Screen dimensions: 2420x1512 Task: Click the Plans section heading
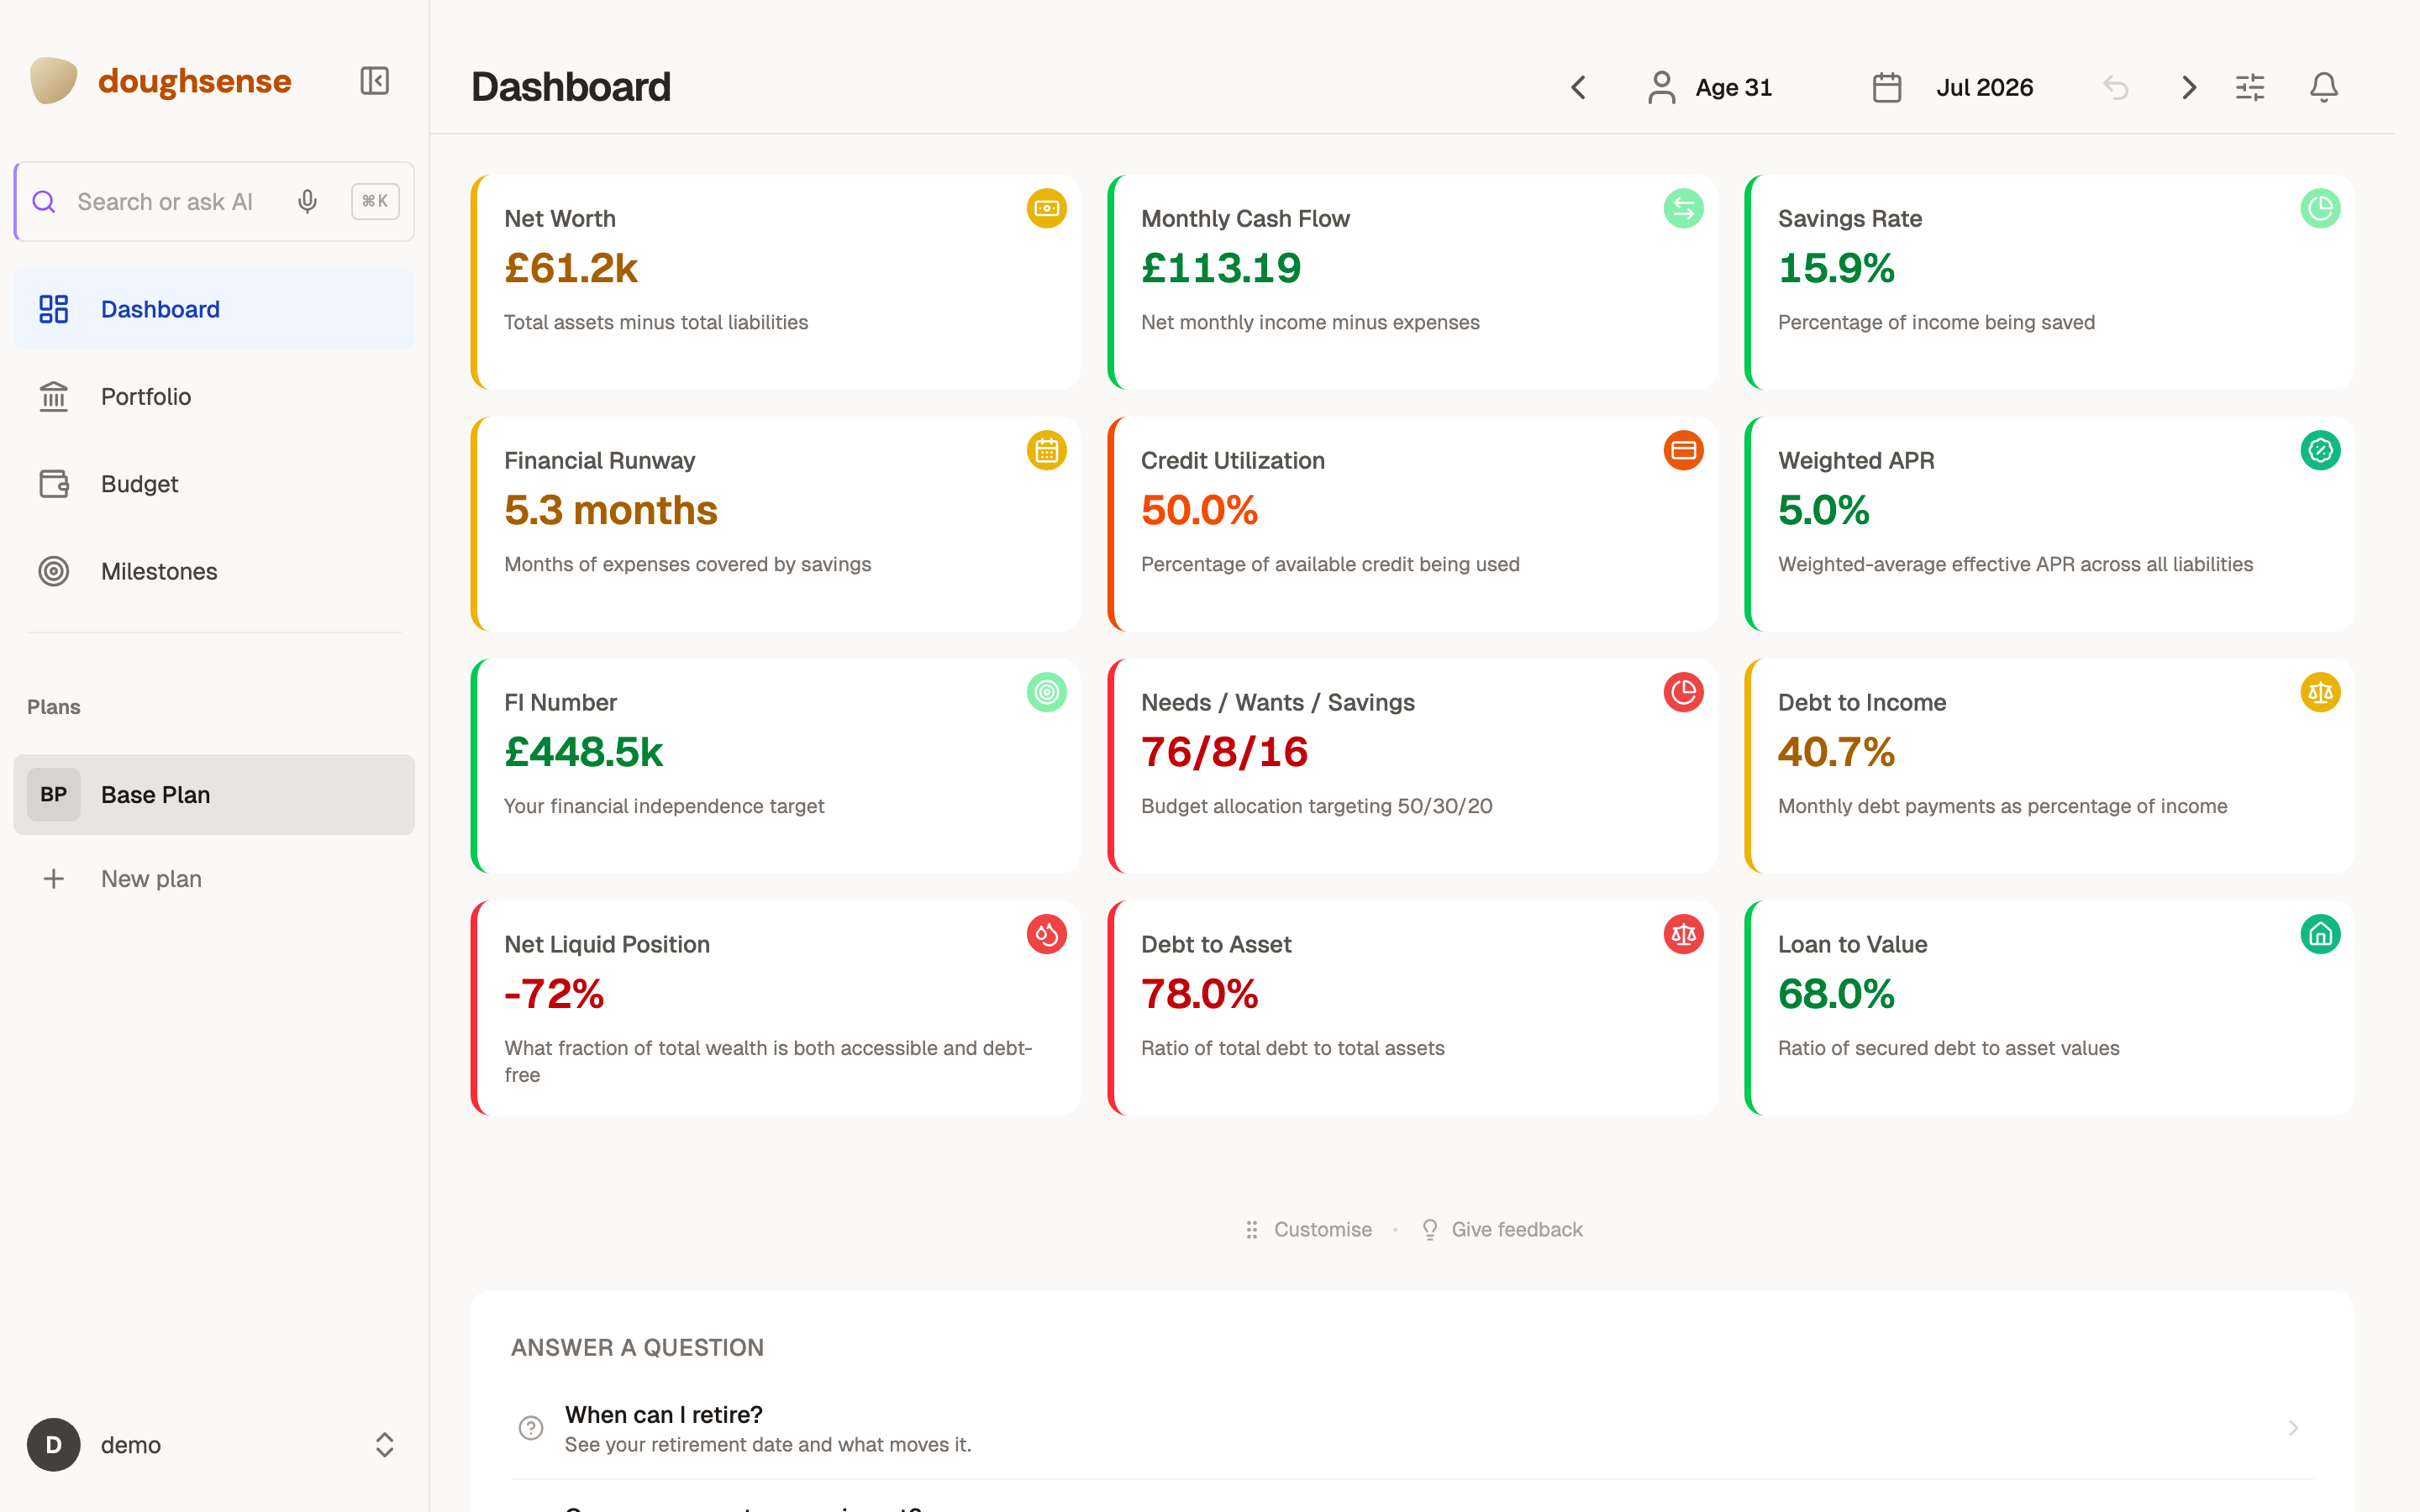click(x=54, y=707)
